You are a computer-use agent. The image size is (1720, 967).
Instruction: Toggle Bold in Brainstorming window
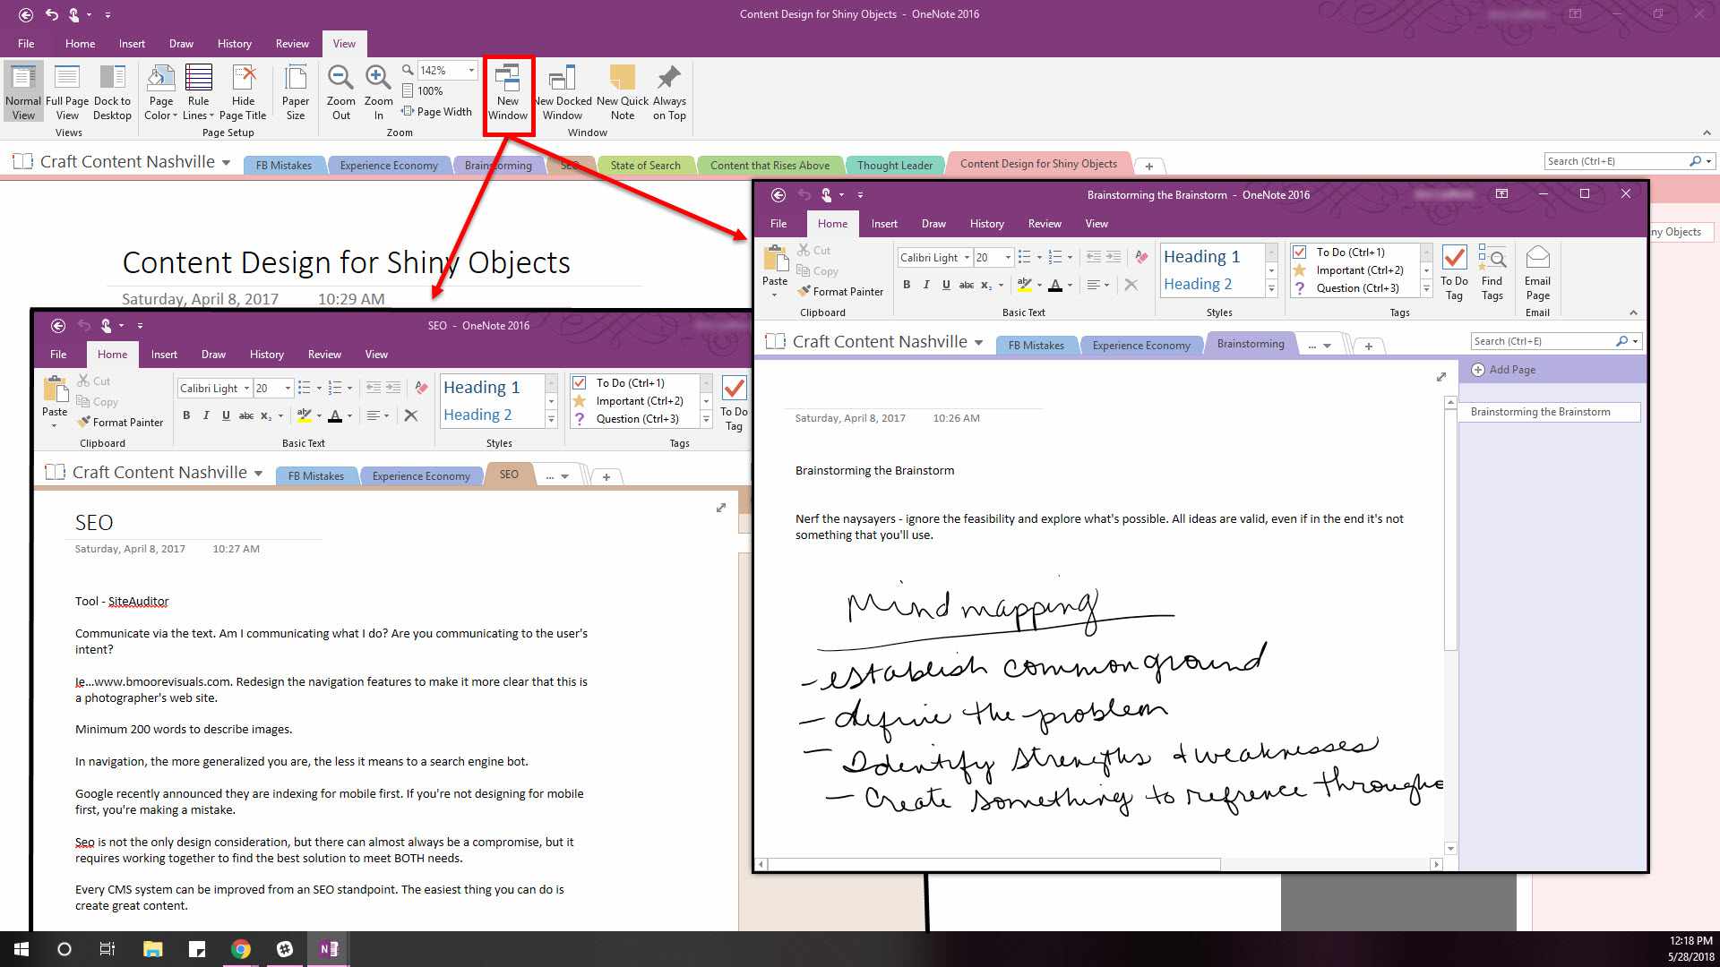pos(907,285)
